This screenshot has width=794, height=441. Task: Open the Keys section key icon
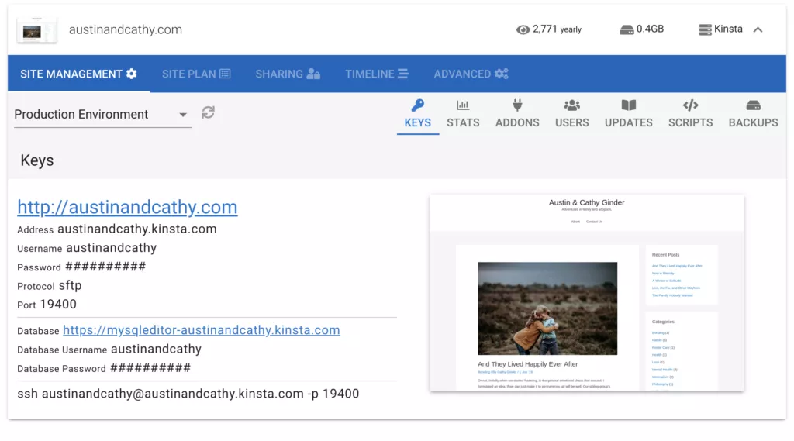coord(418,105)
